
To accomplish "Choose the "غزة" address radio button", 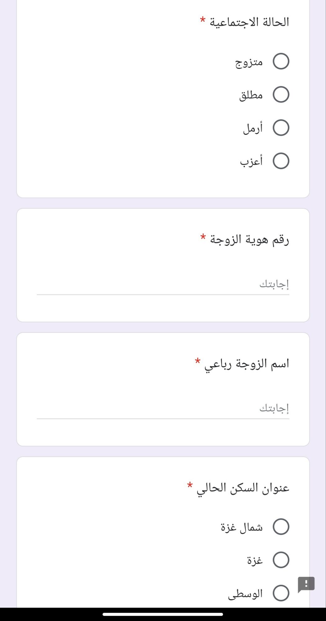I will (x=281, y=560).
